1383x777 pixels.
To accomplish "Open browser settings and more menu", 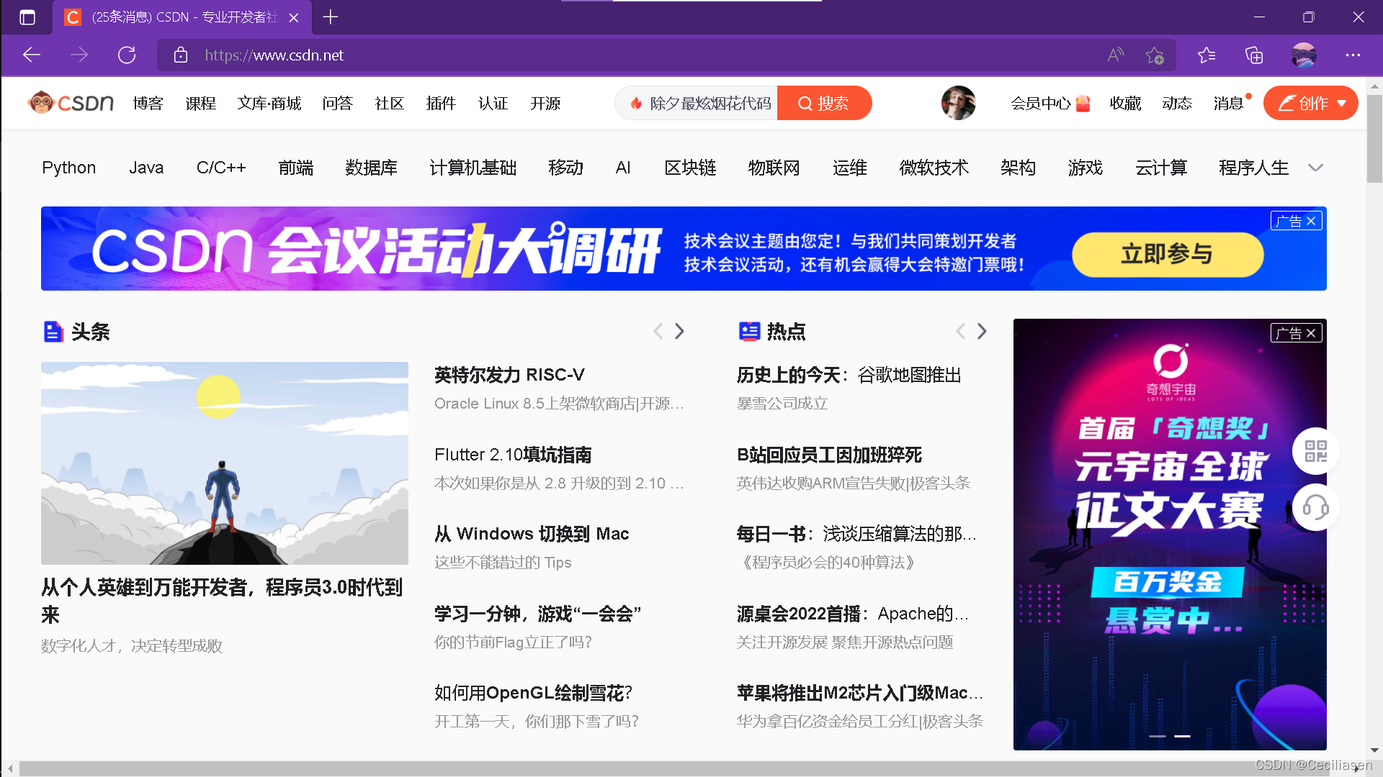I will pyautogui.click(x=1353, y=55).
